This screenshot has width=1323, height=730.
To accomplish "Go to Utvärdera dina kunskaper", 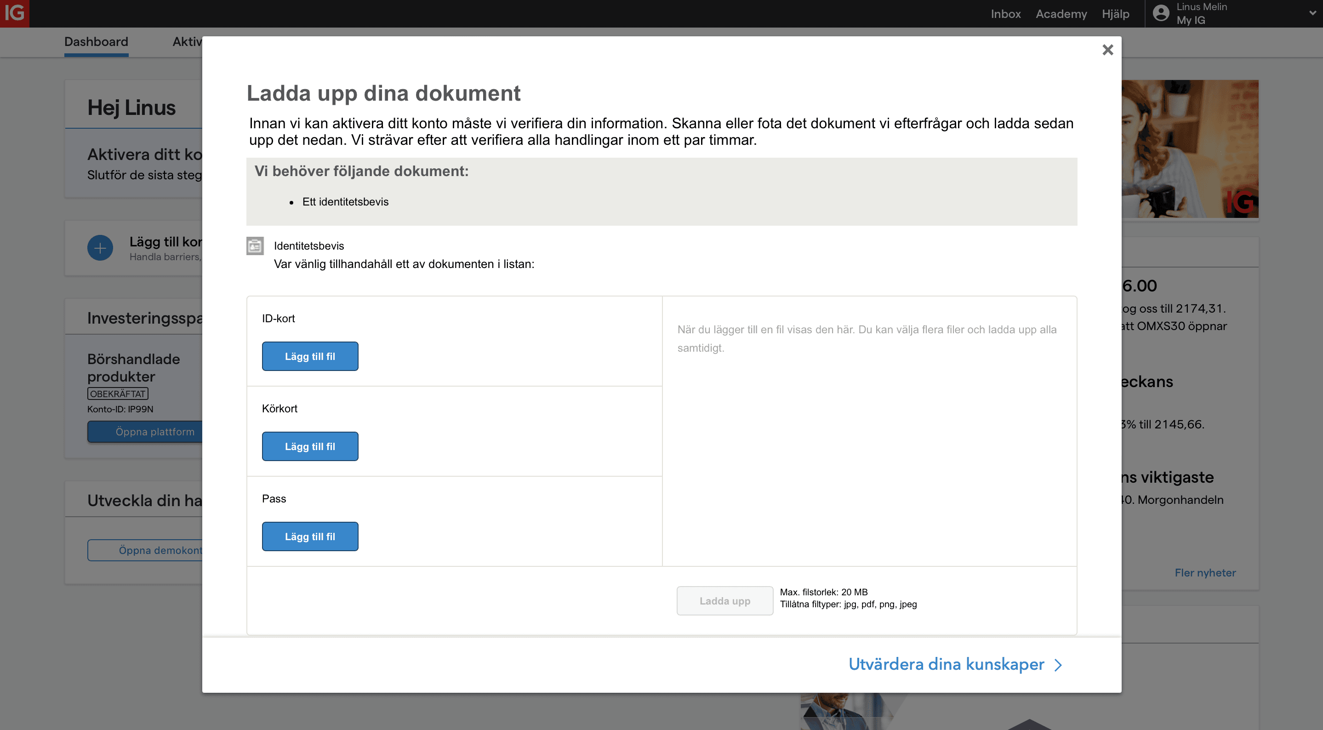I will [x=946, y=664].
